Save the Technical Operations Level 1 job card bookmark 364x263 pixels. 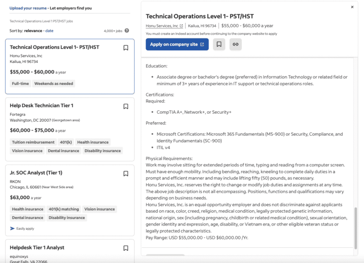coord(126,48)
